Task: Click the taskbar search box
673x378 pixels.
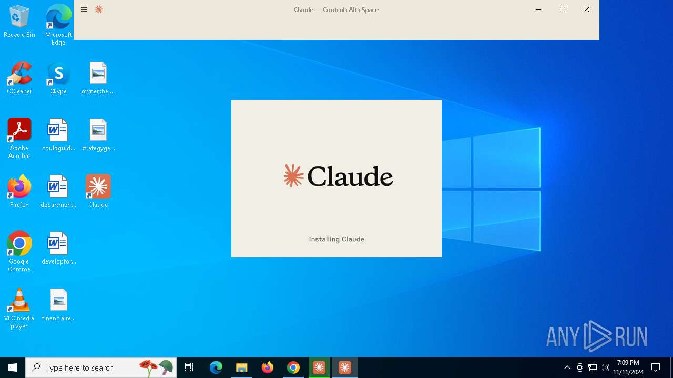Action: point(101,367)
